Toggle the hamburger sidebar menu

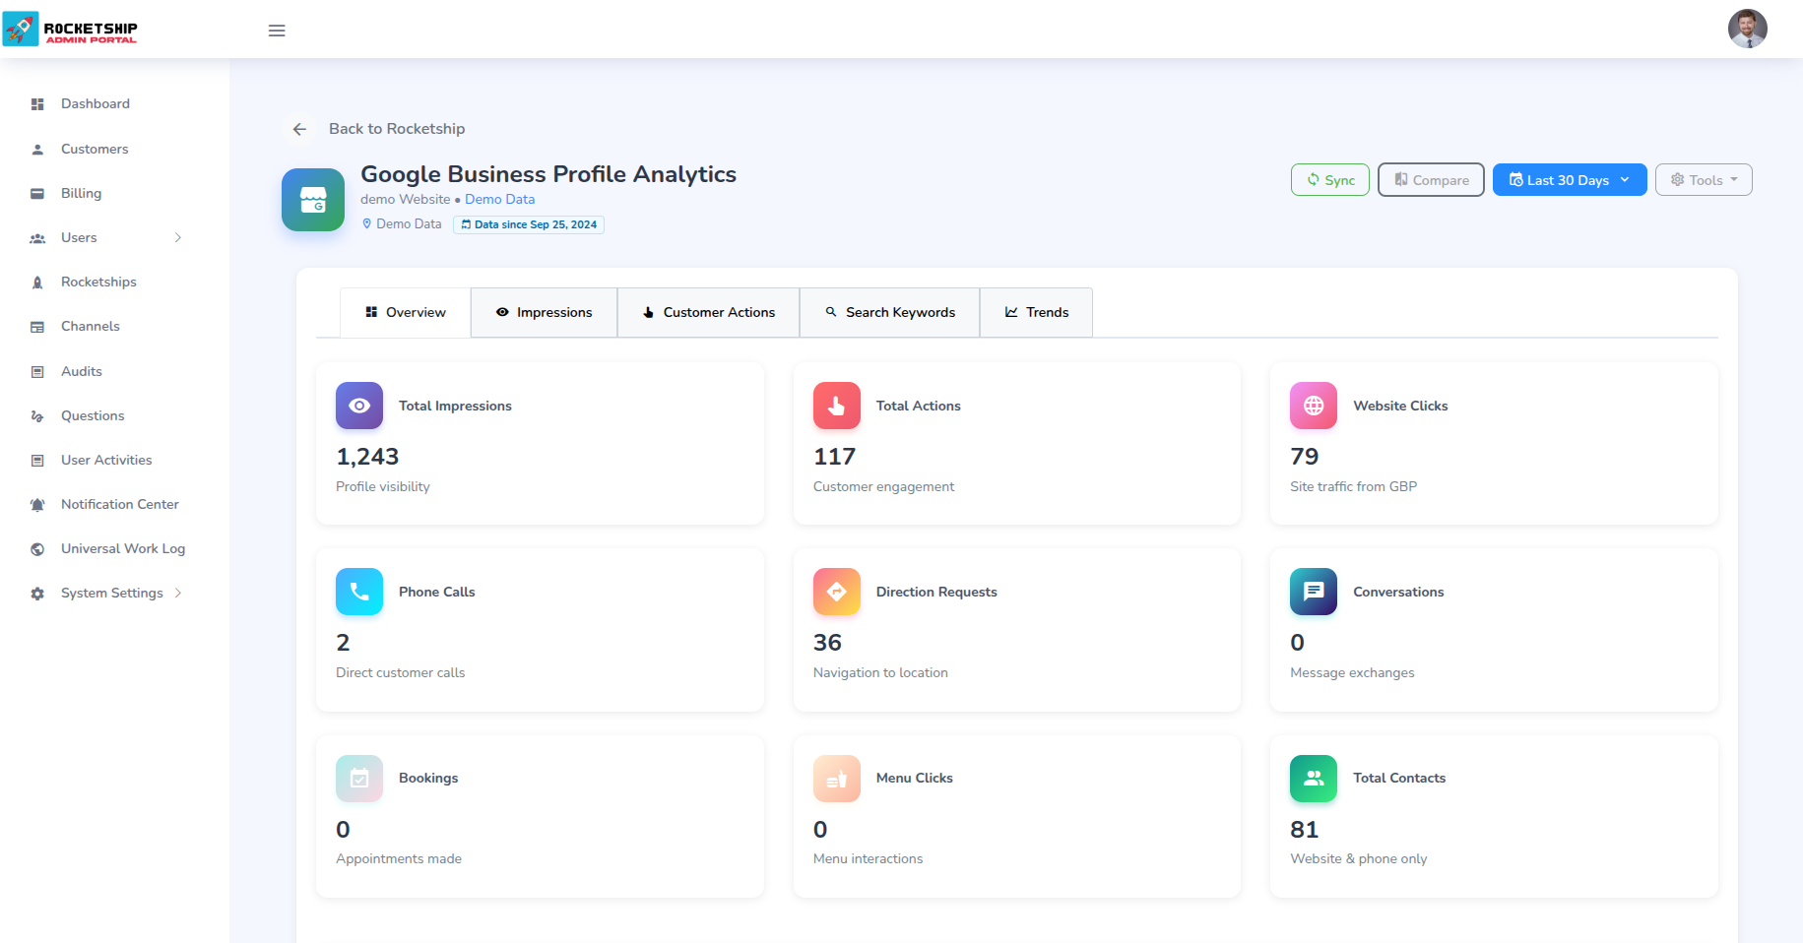tap(277, 31)
